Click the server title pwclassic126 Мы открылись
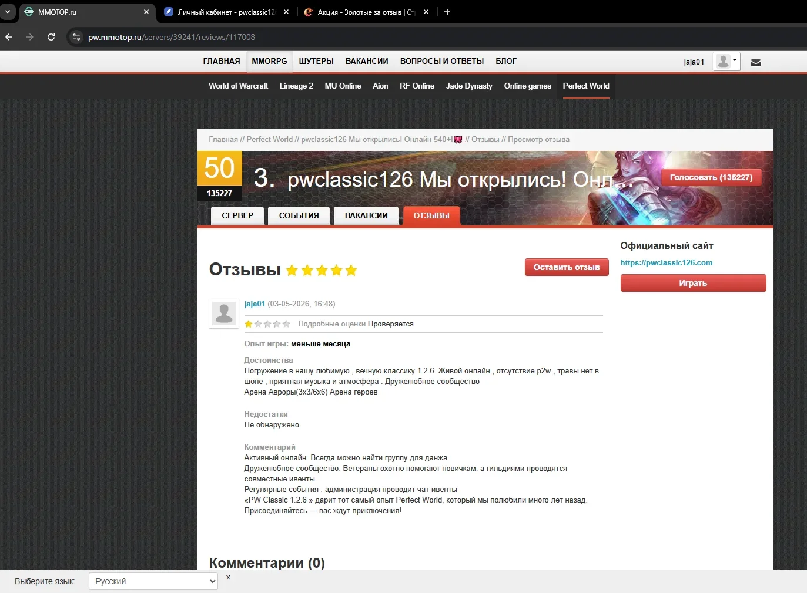 460,179
